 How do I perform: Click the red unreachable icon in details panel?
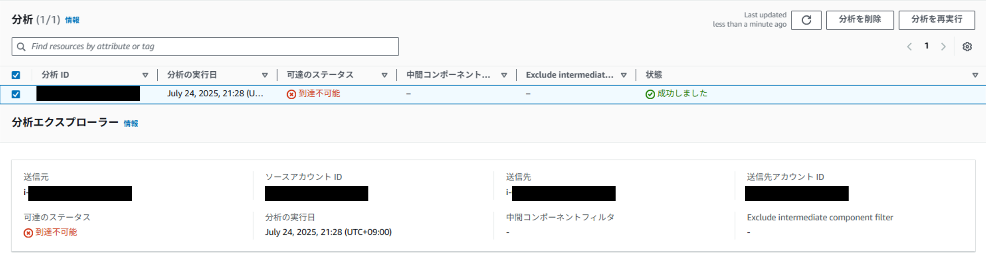(x=28, y=233)
